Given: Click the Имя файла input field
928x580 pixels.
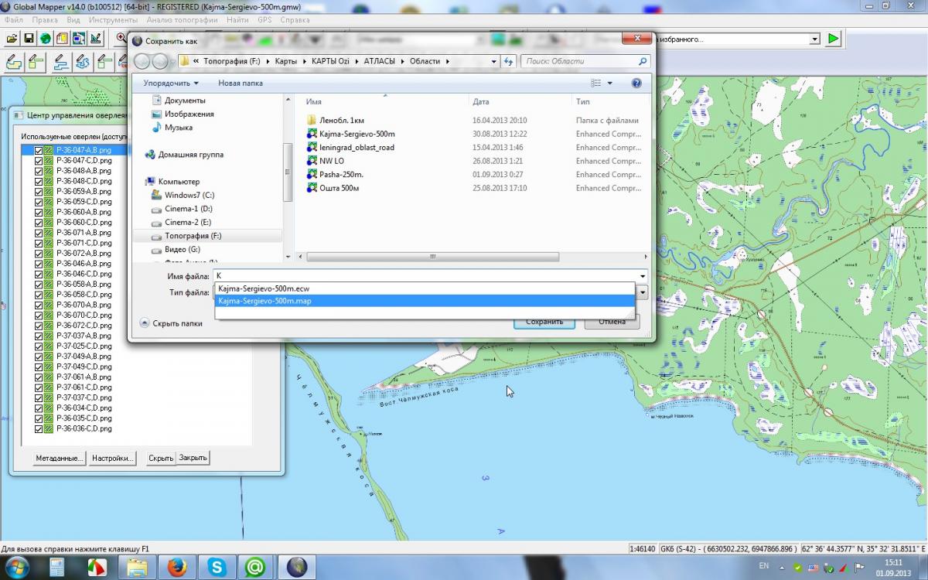Looking at the screenshot, I should (x=425, y=276).
